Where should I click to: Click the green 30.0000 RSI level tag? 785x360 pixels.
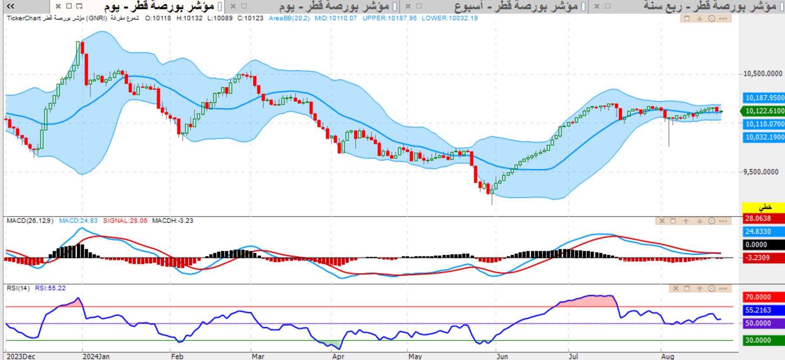pyautogui.click(x=764, y=340)
